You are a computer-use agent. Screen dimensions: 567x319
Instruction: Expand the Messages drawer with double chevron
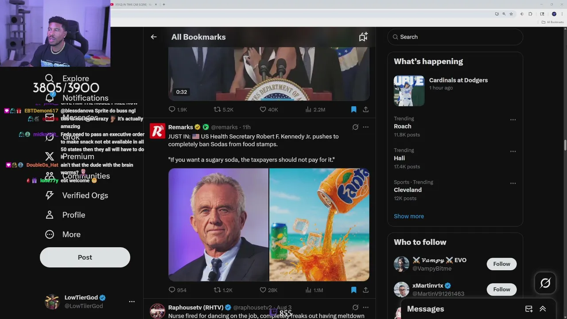click(543, 309)
